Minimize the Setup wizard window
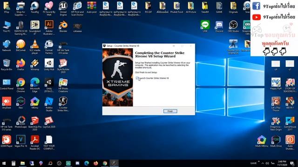298x167 pixels. 174,46
